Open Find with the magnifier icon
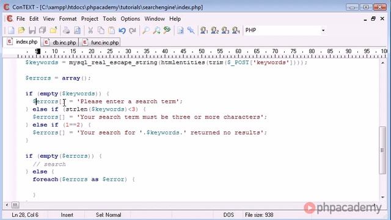 146,31
